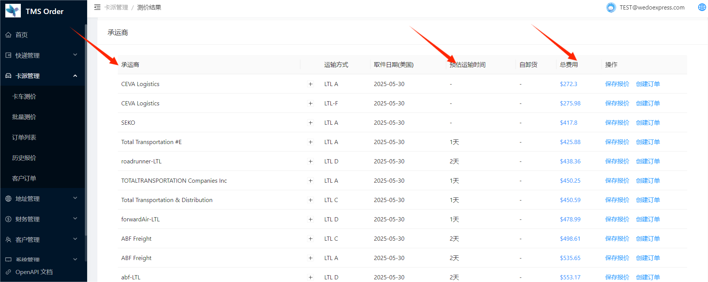The width and height of the screenshot is (708, 282).
Task: Collapse the 卡派管理 menu
Action: tap(42, 76)
